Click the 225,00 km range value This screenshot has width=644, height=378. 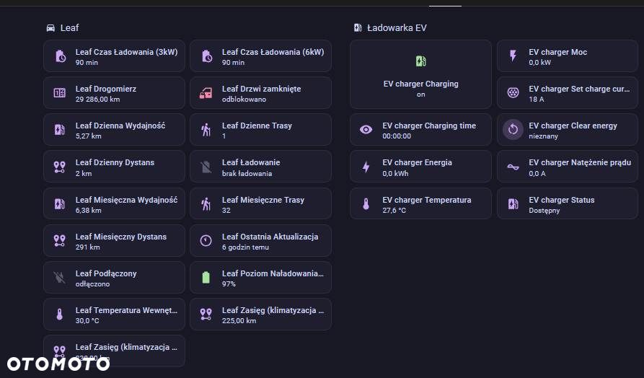(239, 321)
